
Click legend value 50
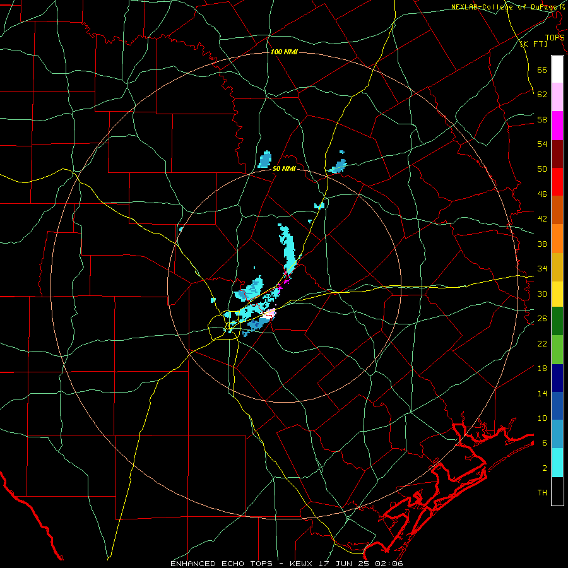tap(542, 169)
